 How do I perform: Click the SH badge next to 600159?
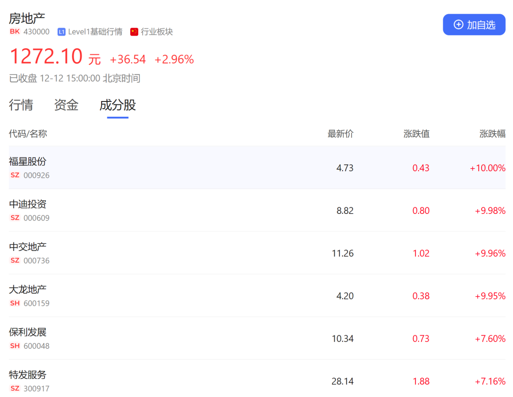pos(15,303)
